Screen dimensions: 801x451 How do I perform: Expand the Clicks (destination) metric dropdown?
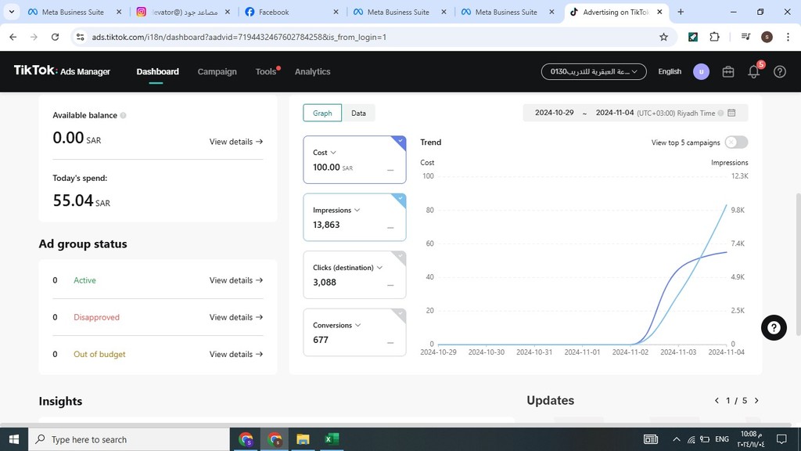tap(379, 268)
